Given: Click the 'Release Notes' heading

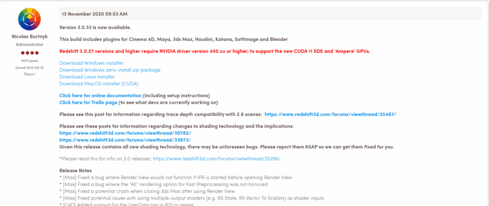Looking at the screenshot, I should (x=75, y=171).
